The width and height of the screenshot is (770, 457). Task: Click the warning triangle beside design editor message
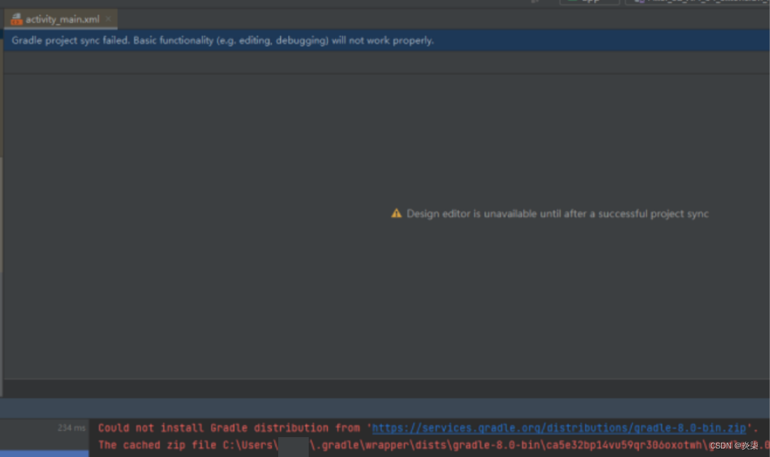click(397, 213)
